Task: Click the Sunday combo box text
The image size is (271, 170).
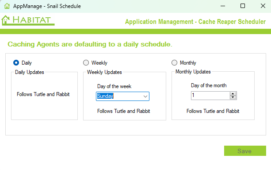Action: point(105,96)
